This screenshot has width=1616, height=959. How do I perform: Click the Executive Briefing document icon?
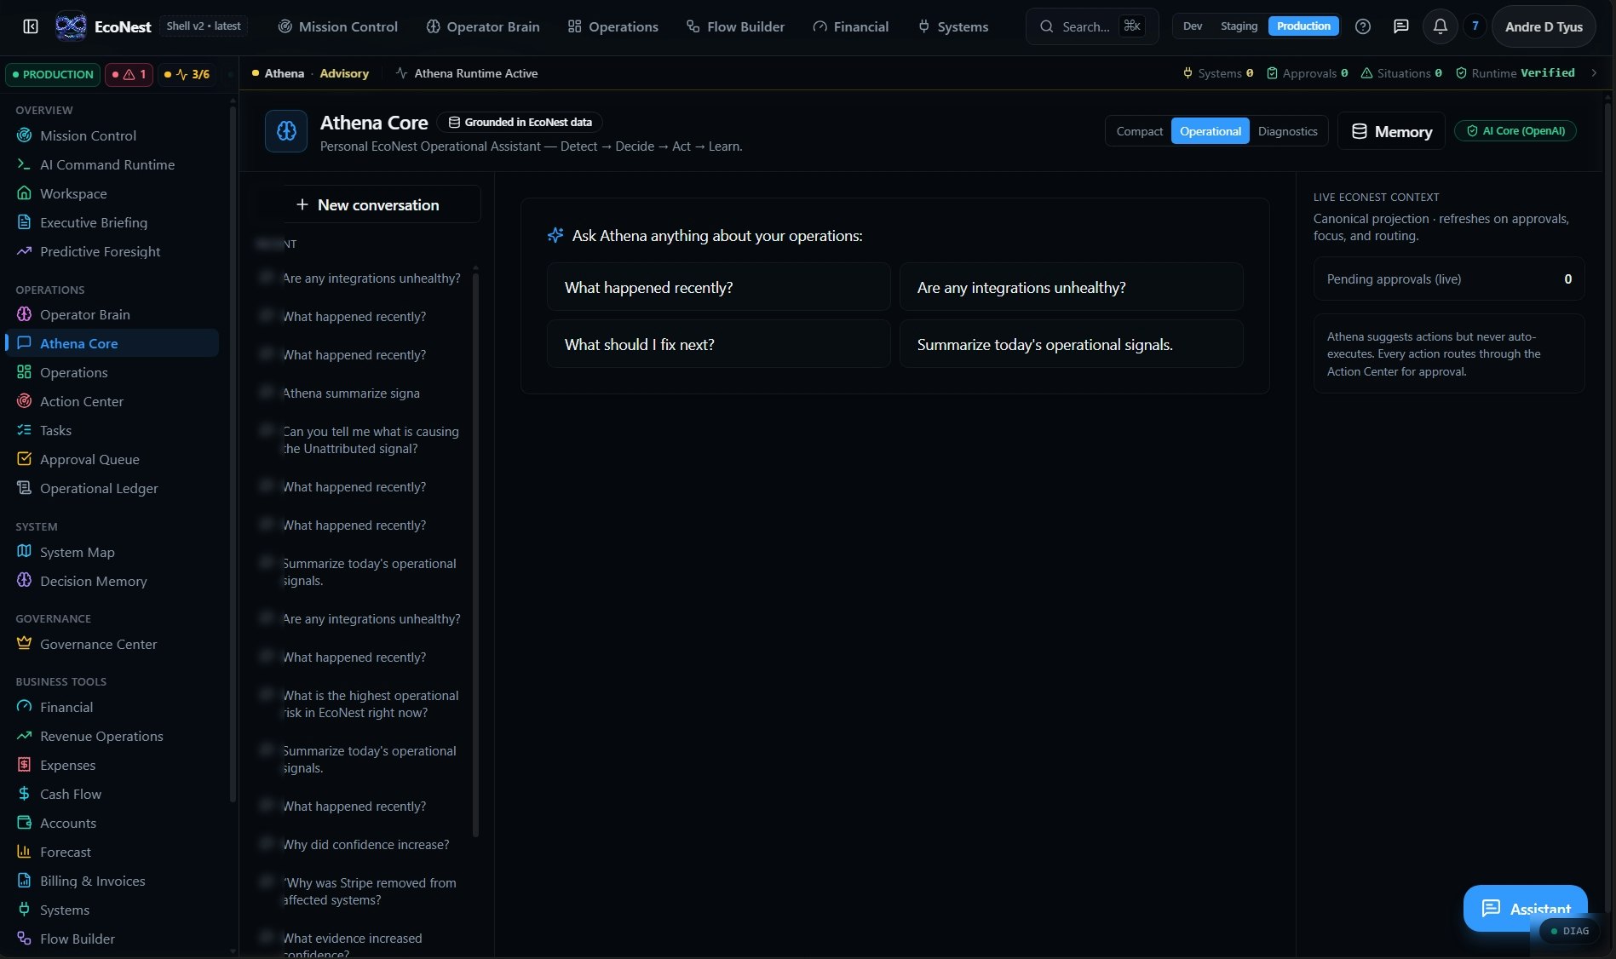point(24,222)
